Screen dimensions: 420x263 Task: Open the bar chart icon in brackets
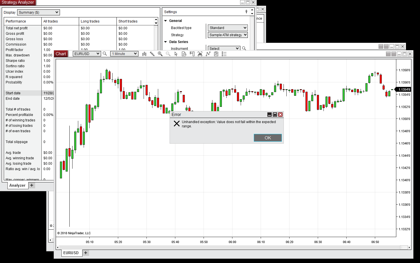(200, 54)
